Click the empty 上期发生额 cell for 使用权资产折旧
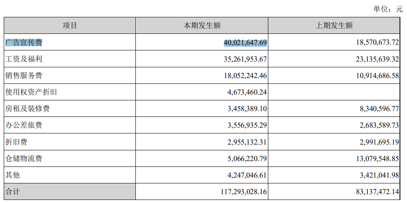The width and height of the screenshot is (407, 202). point(334,92)
